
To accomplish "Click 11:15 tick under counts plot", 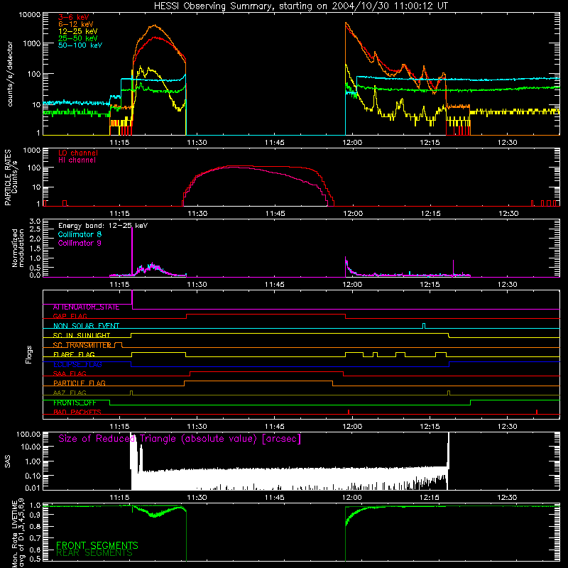I will point(119,143).
